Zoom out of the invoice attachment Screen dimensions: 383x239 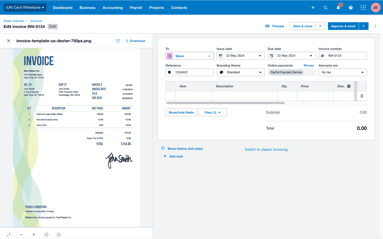click(21, 235)
